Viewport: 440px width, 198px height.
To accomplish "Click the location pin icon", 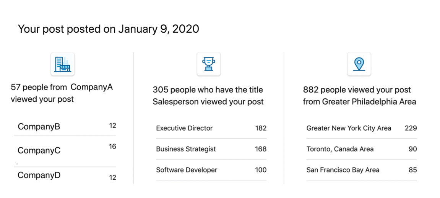I will (359, 64).
